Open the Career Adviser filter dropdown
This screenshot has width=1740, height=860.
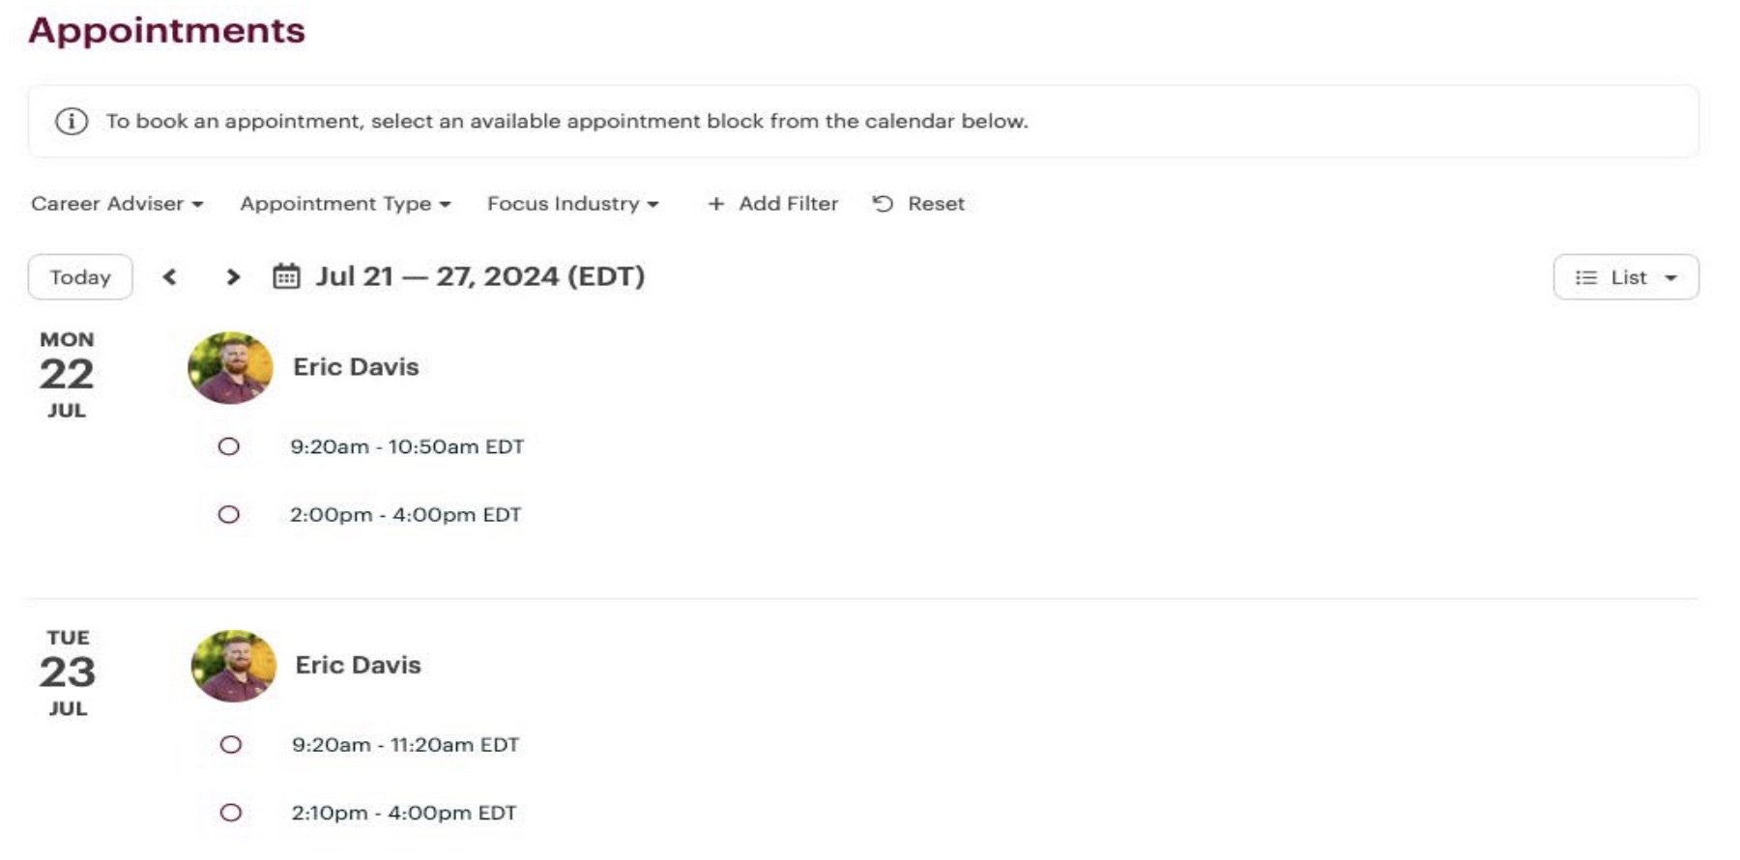(x=115, y=204)
